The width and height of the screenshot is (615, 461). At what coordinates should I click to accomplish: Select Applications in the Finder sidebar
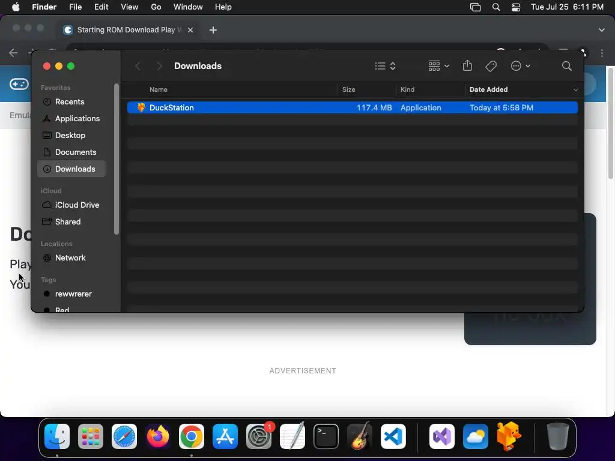tap(71, 118)
